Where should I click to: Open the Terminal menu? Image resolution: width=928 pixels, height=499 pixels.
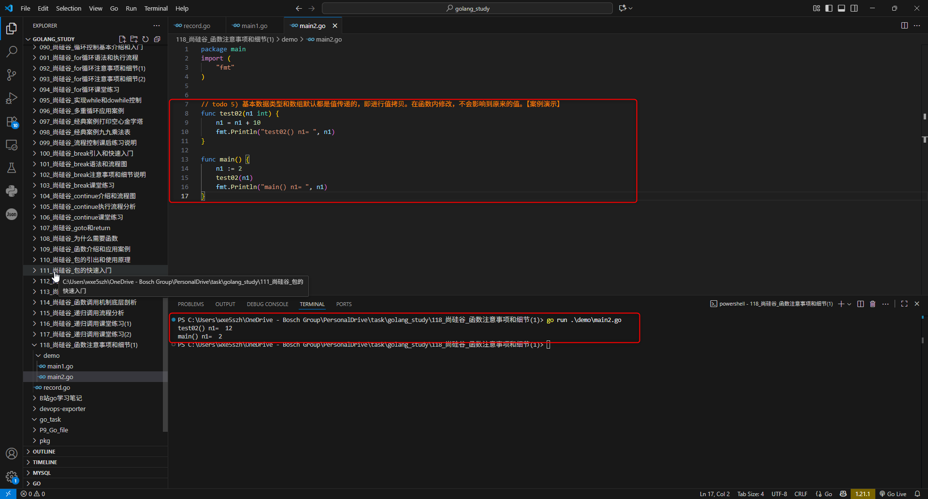coord(156,8)
